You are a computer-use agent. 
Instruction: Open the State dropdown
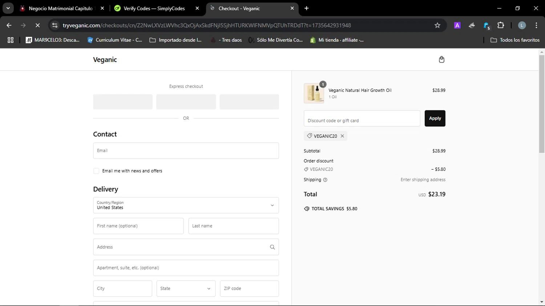tap(186, 289)
